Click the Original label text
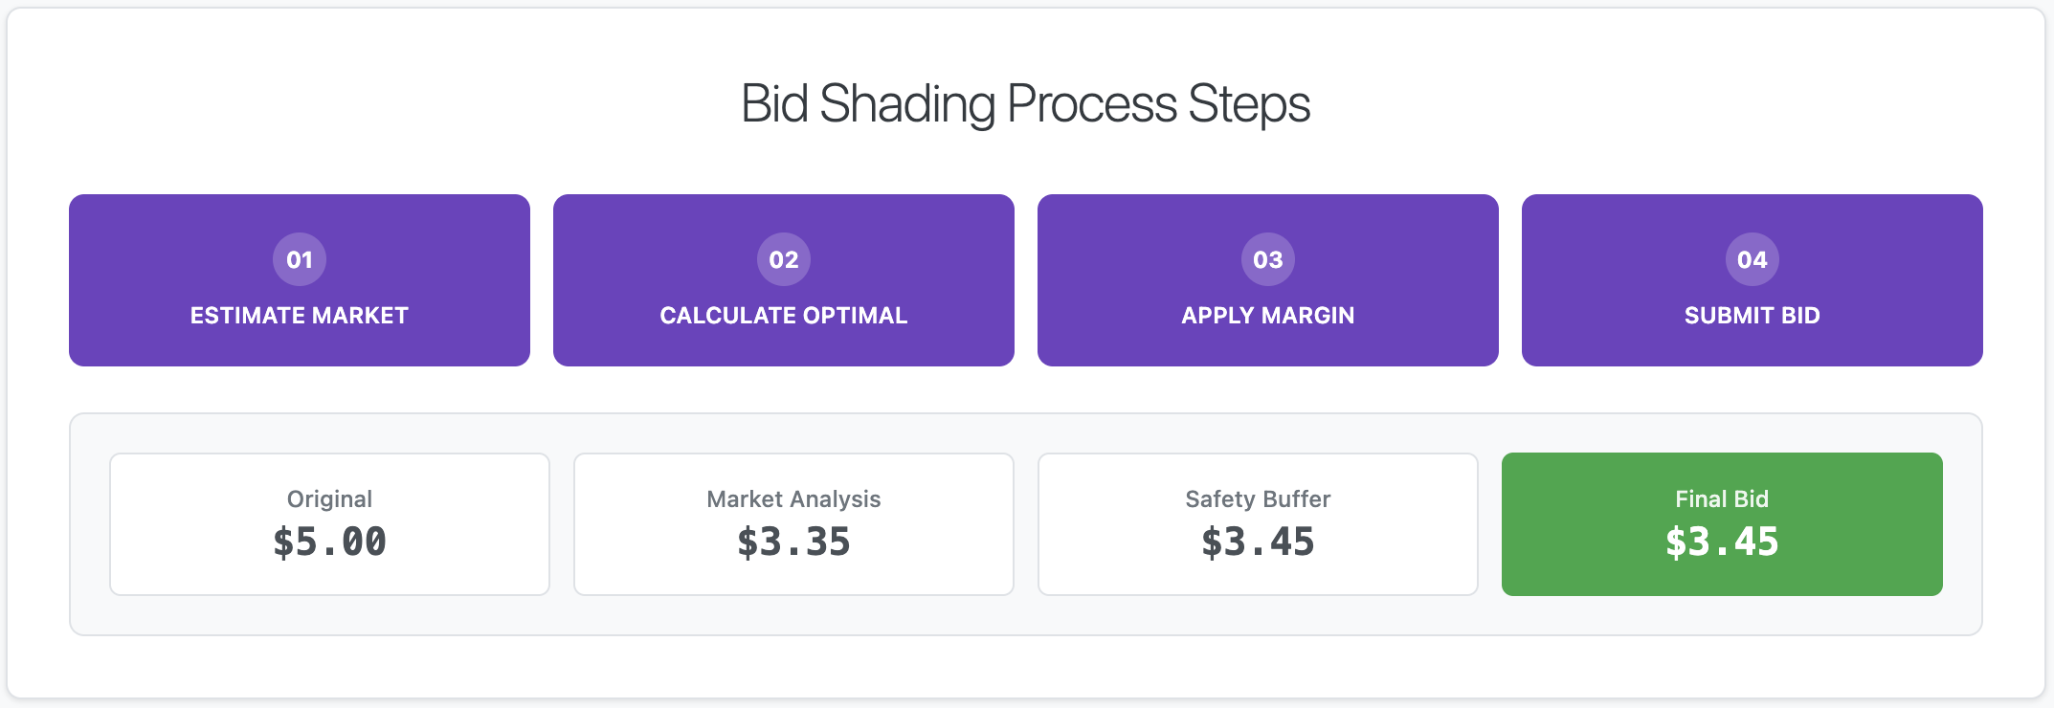The height and width of the screenshot is (708, 2054). click(x=329, y=498)
